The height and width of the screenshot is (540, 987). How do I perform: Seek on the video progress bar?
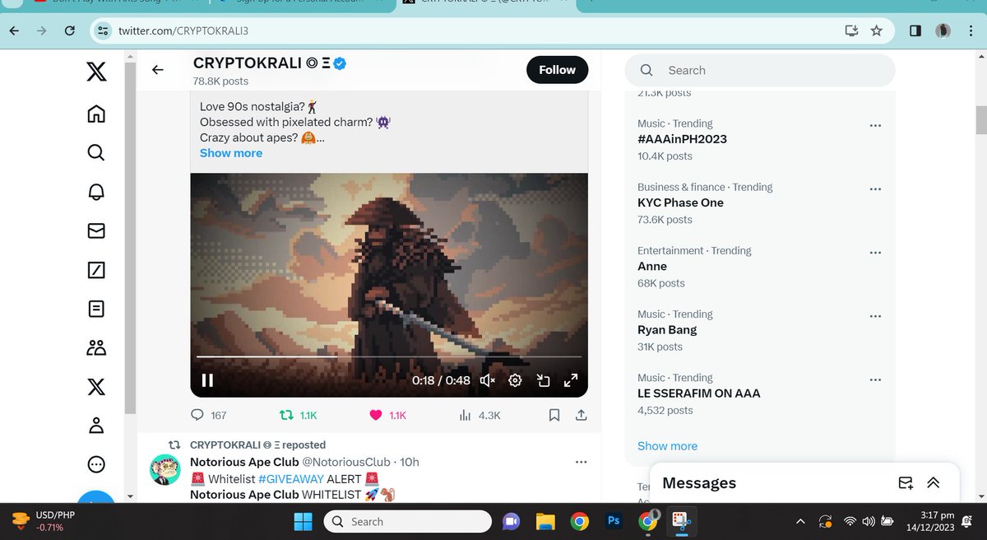[x=389, y=357]
